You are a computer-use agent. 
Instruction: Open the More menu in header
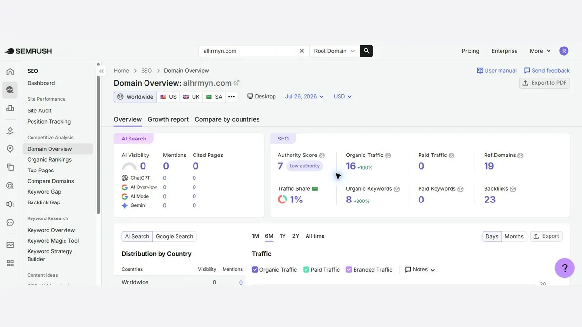tap(540, 51)
